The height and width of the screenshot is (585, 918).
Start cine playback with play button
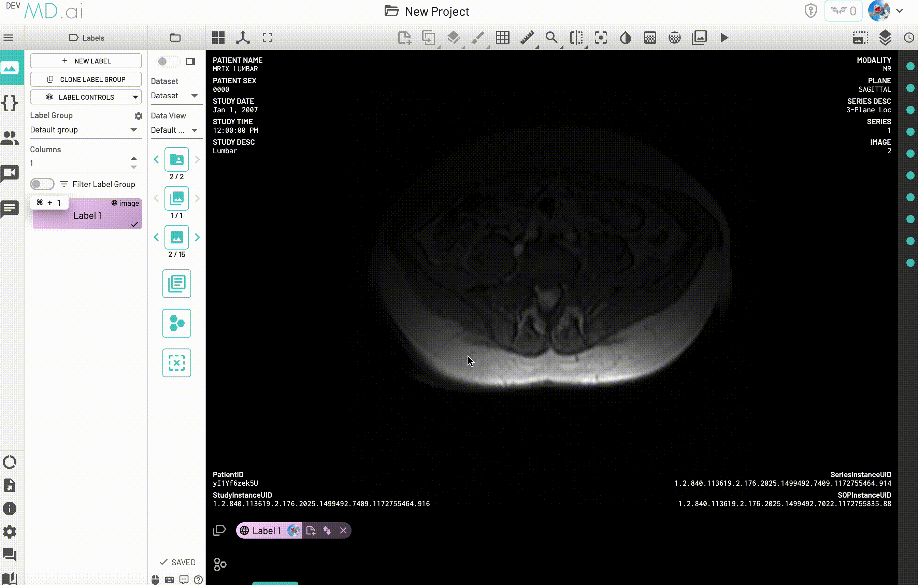725,38
